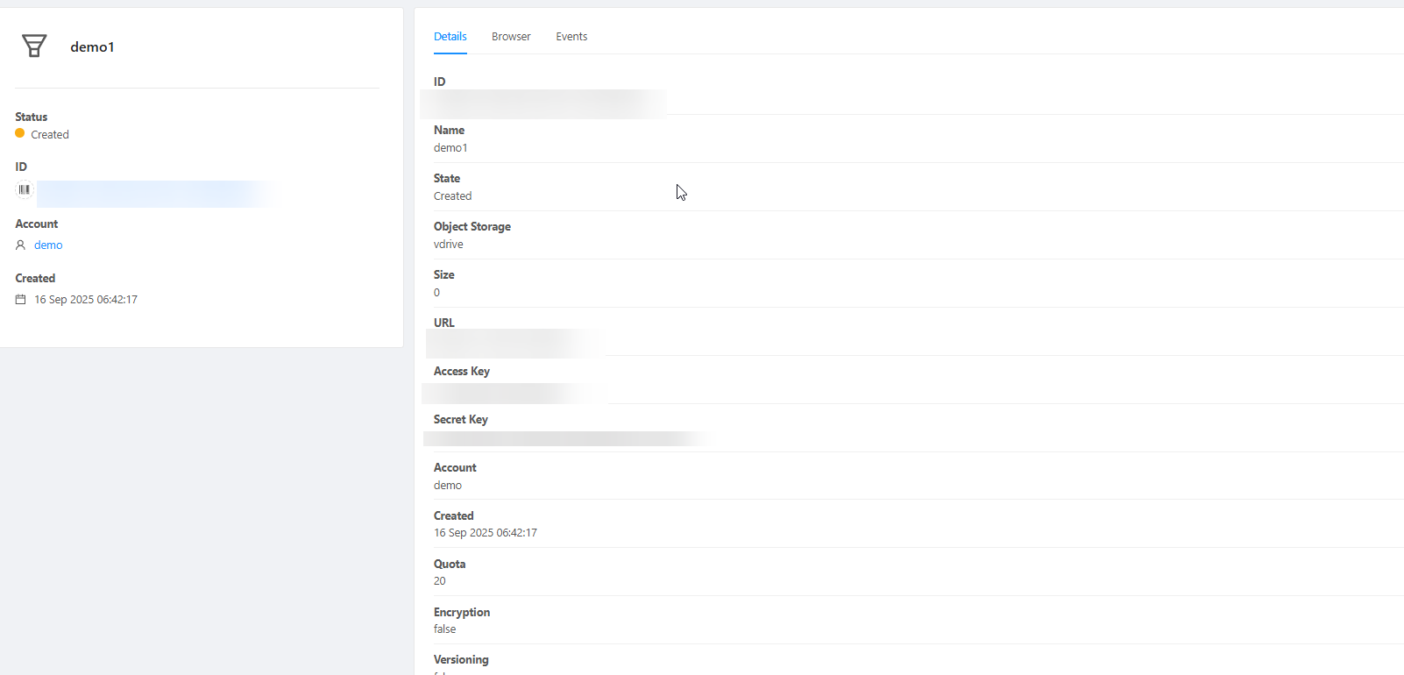This screenshot has width=1404, height=675.
Task: Open the Events tab
Action: 571,37
